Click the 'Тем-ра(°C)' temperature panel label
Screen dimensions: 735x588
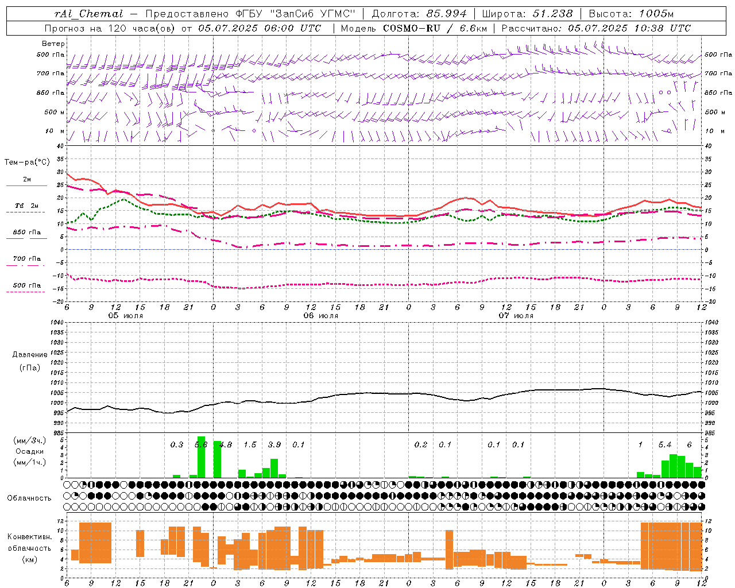coord(27,163)
